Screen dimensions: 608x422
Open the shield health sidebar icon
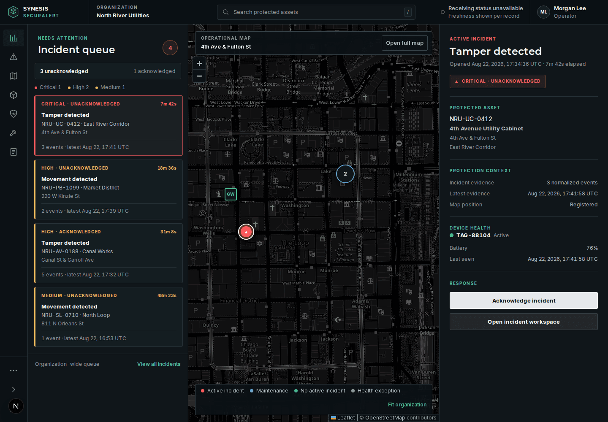pos(14,114)
